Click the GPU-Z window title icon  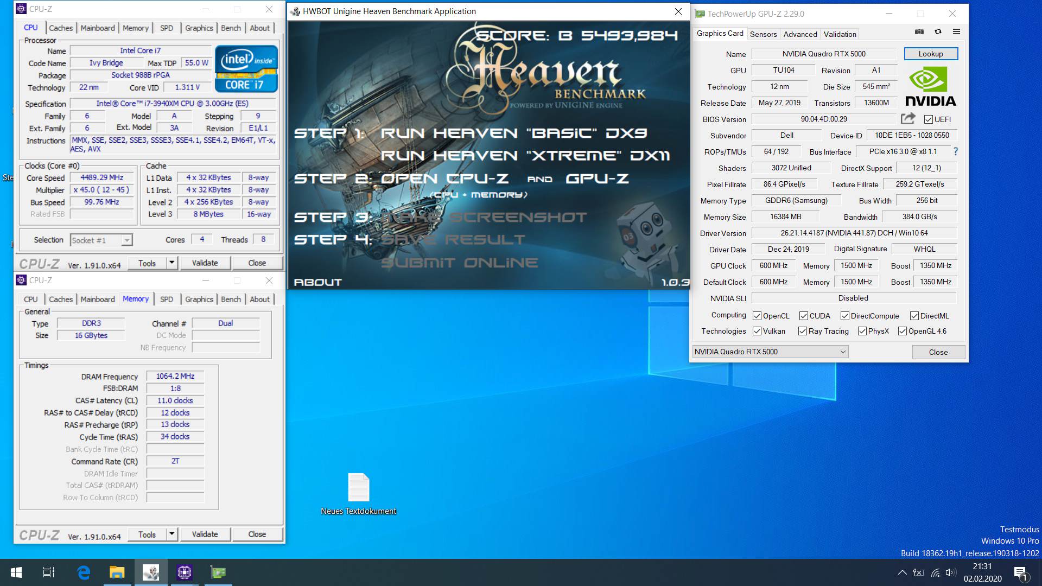(x=700, y=14)
